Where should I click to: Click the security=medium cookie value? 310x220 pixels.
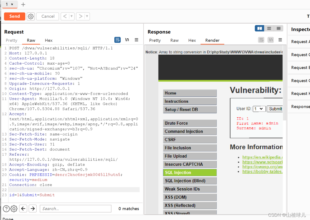(x=28, y=180)
